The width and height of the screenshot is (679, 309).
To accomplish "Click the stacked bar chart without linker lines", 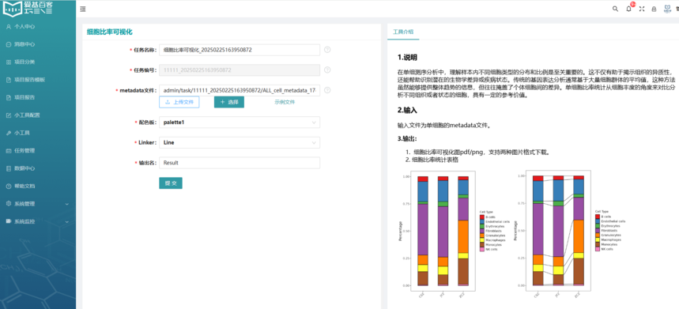I will 454,234.
